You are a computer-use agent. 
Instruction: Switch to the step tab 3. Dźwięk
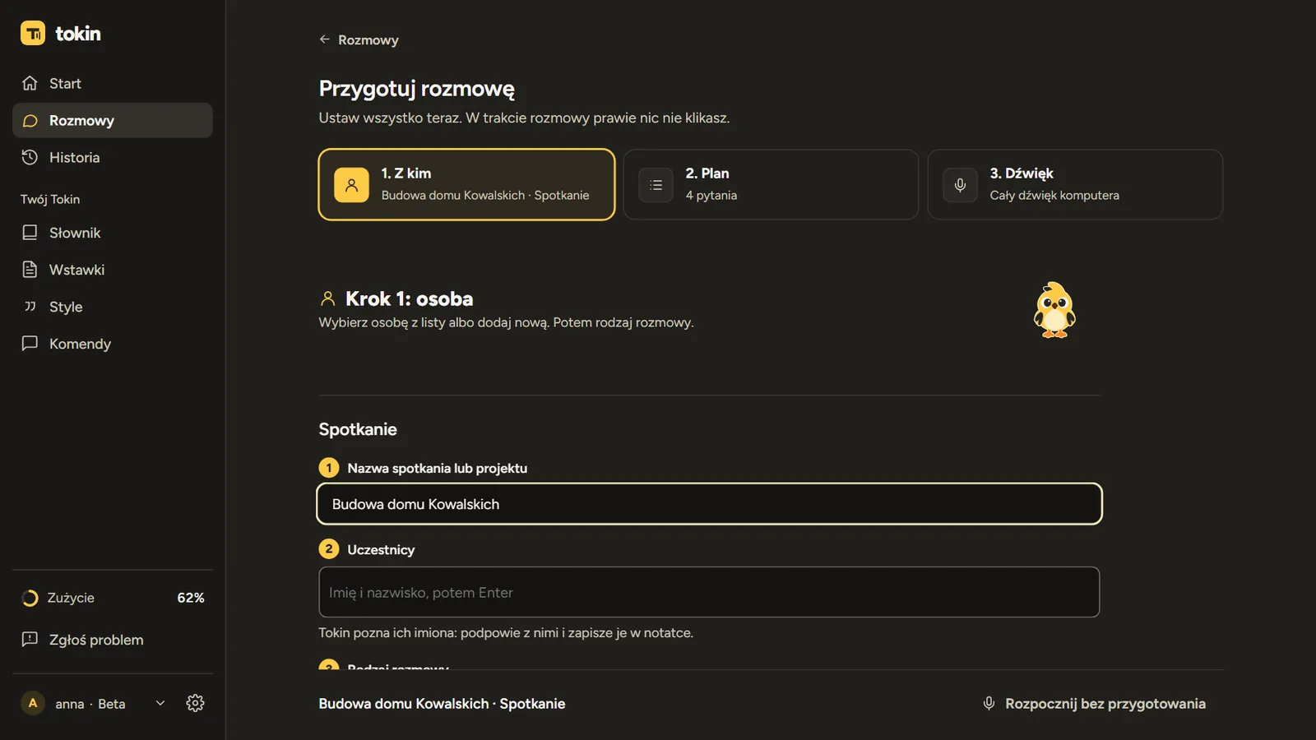1075,184
